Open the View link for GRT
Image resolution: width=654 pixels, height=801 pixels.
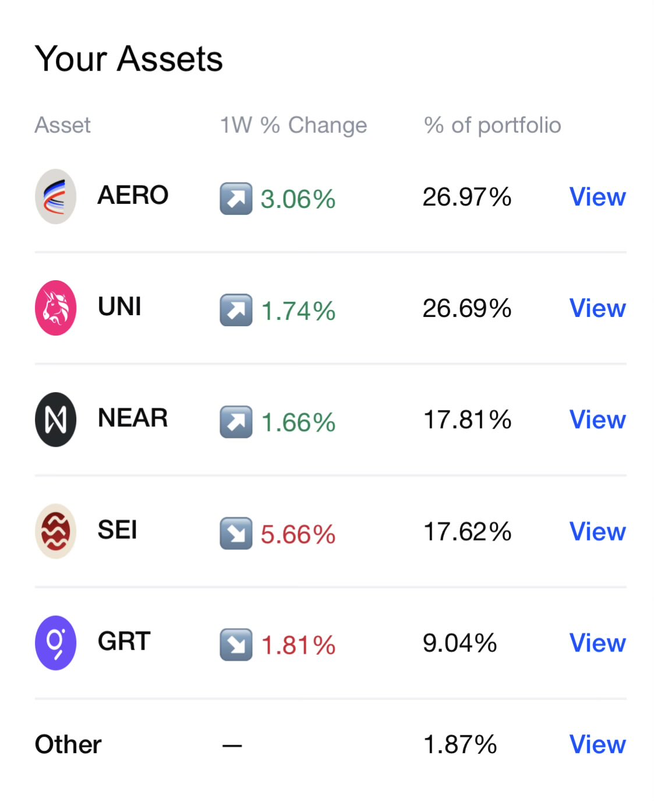tap(598, 643)
